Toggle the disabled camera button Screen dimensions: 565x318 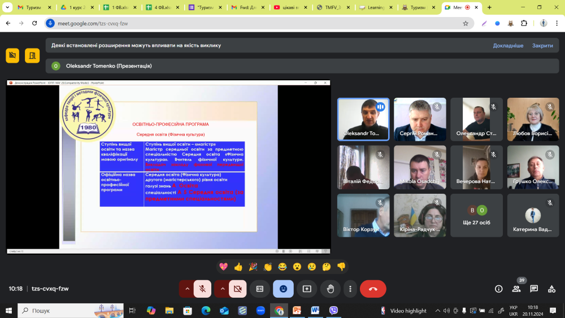pos(237,289)
